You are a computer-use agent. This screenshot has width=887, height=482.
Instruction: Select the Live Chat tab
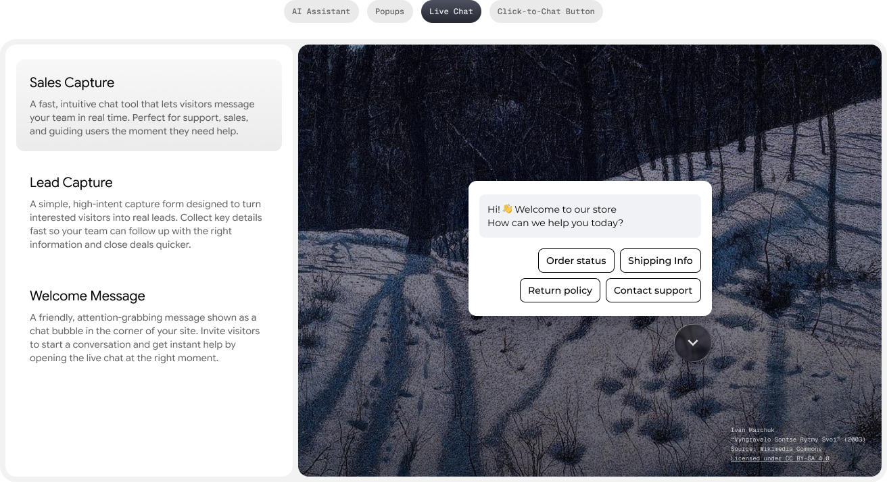(x=451, y=11)
